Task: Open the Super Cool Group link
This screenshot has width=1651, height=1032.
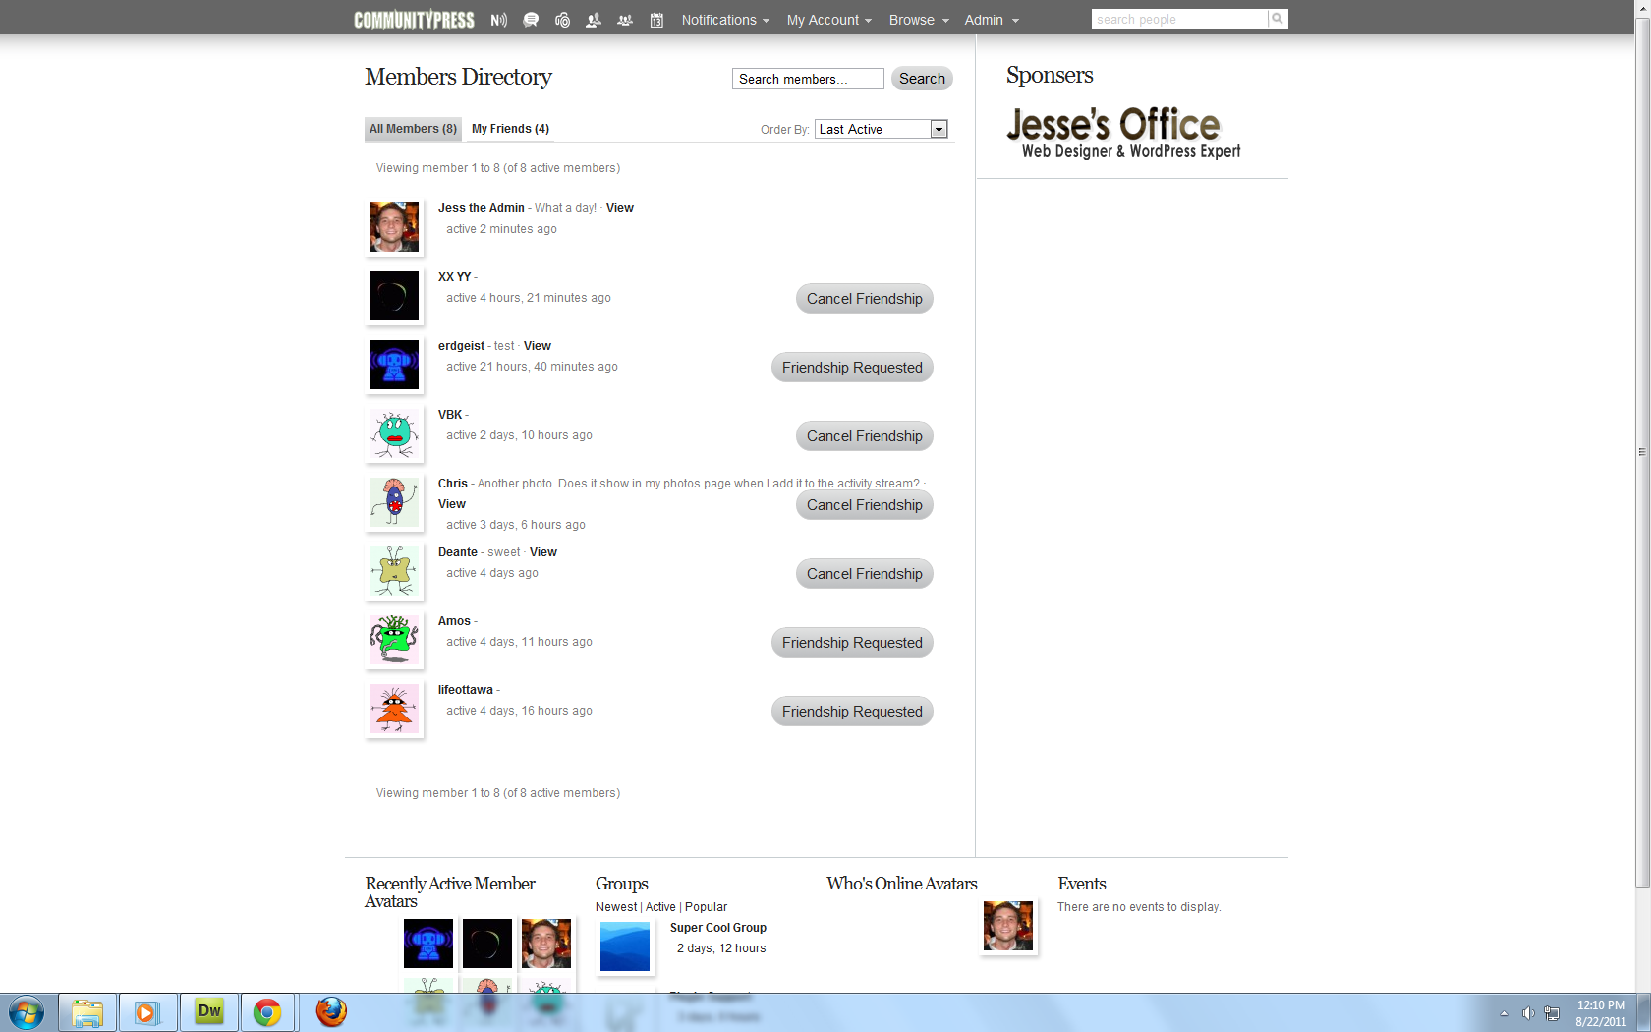Action: coord(718,928)
